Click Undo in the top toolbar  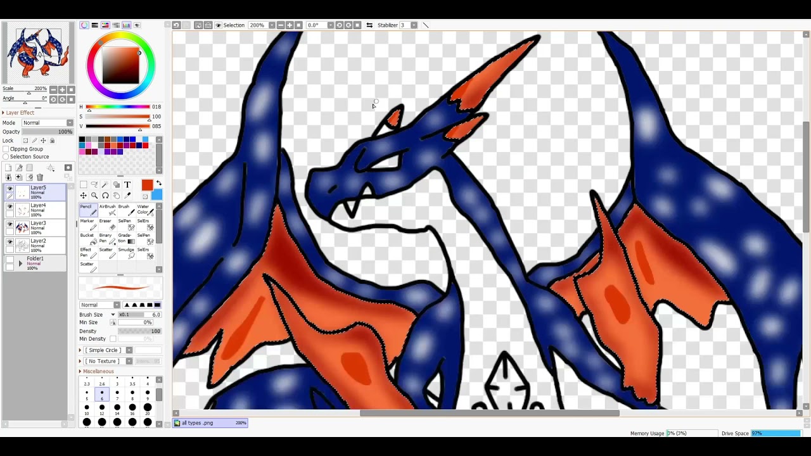pyautogui.click(x=176, y=25)
